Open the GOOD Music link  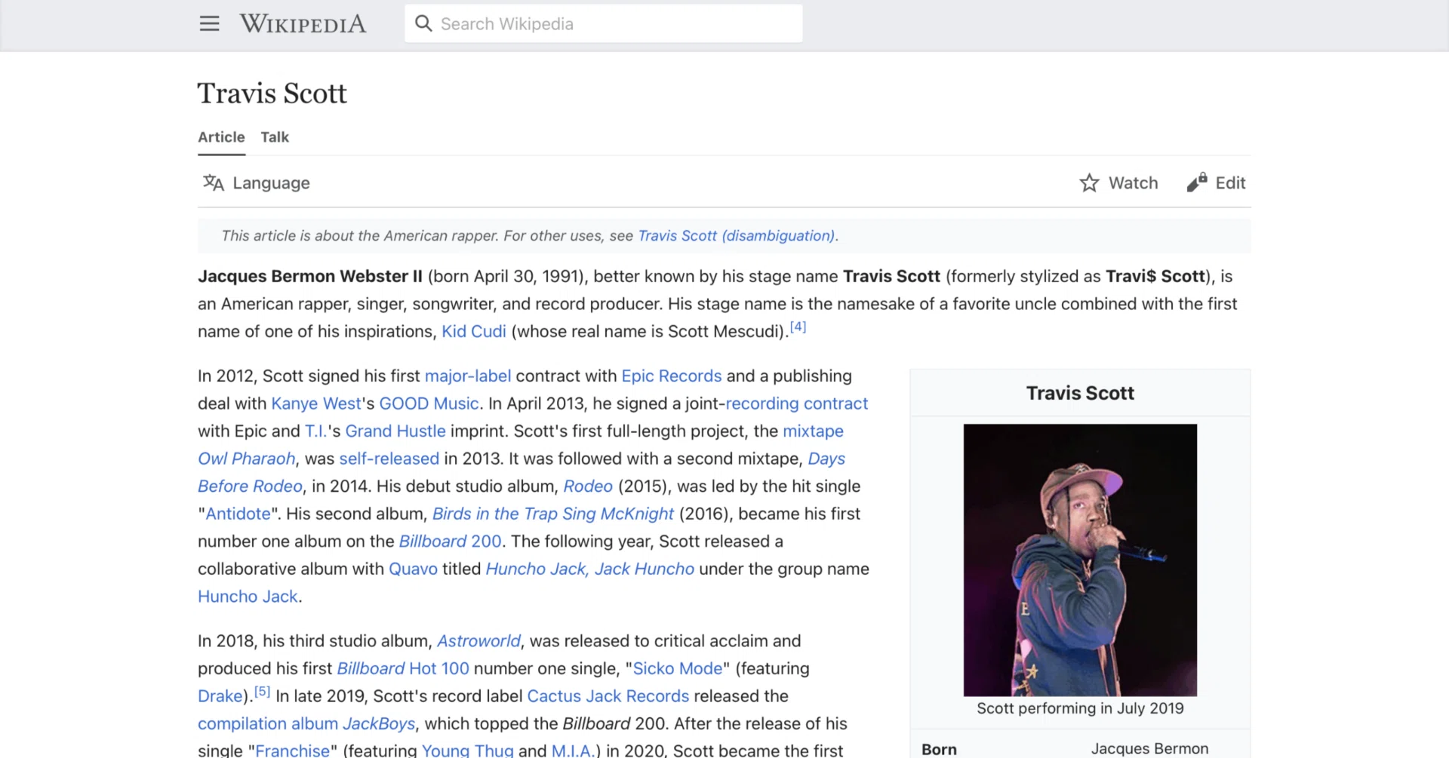[x=429, y=404]
